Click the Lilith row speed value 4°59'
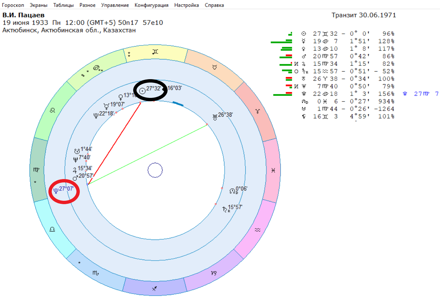 (360, 116)
